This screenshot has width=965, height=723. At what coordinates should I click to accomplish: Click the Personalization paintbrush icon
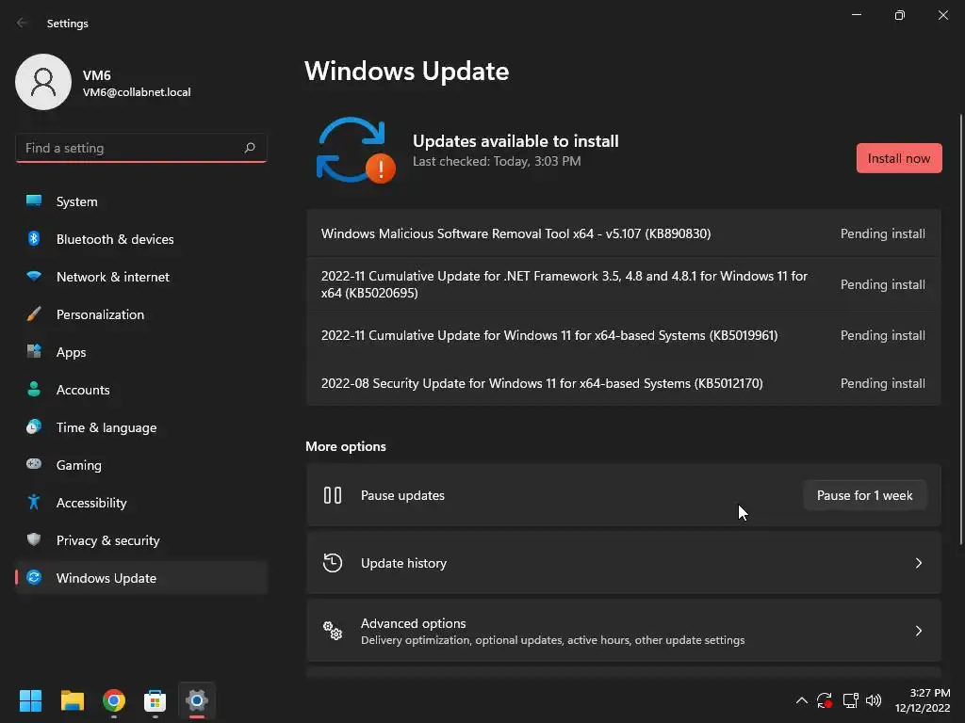(x=34, y=314)
